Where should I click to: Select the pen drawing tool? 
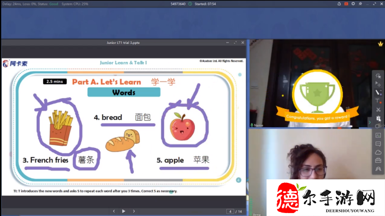[378, 92]
